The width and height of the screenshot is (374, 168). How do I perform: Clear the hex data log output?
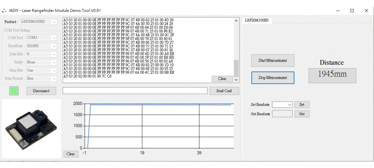(x=222, y=79)
